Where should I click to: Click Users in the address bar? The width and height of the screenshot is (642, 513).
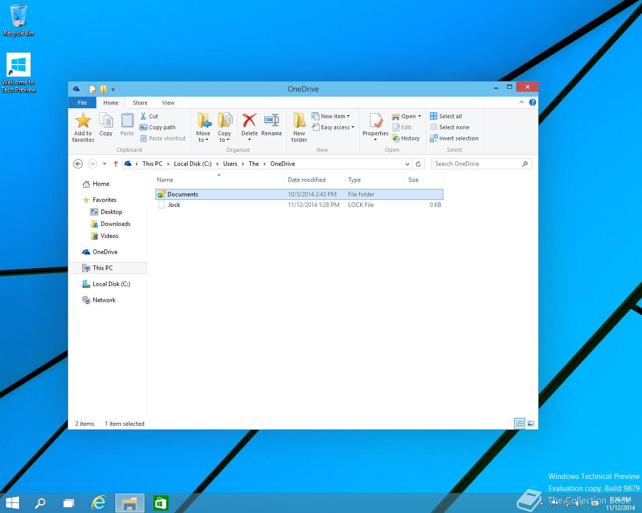pos(230,164)
